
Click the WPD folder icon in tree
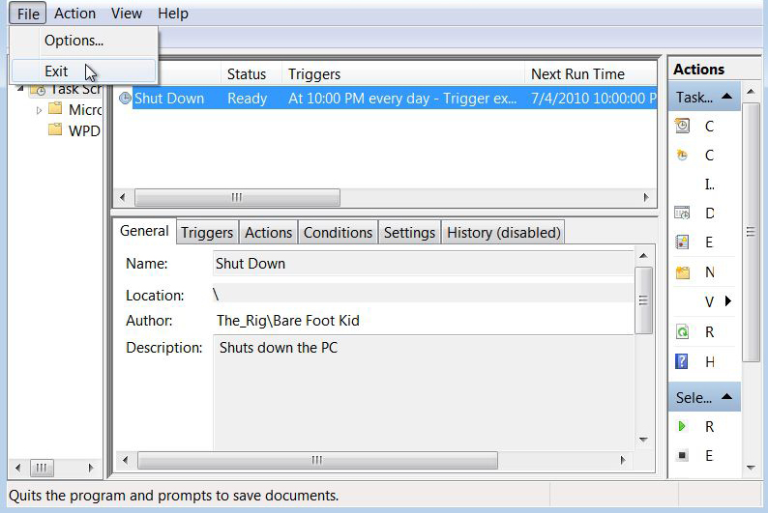tap(55, 129)
